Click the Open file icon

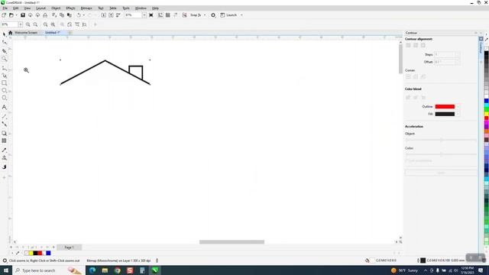point(11,15)
